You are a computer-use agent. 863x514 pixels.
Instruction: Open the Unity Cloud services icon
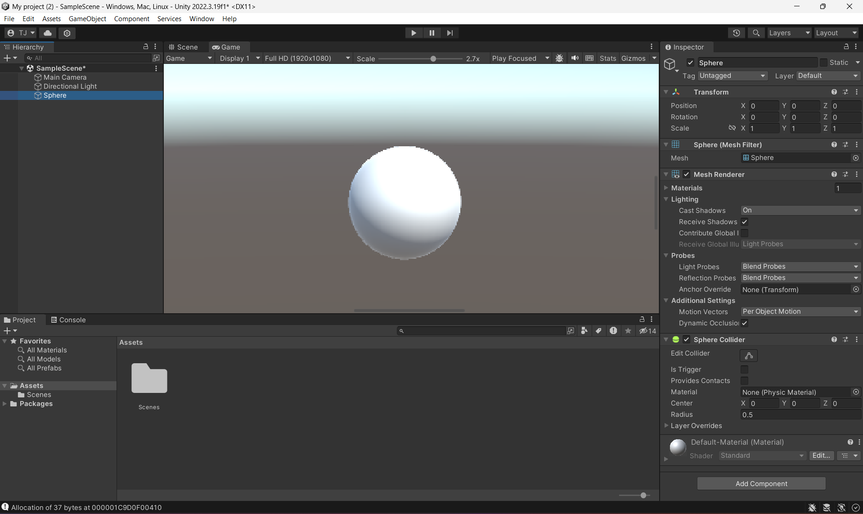(48, 33)
